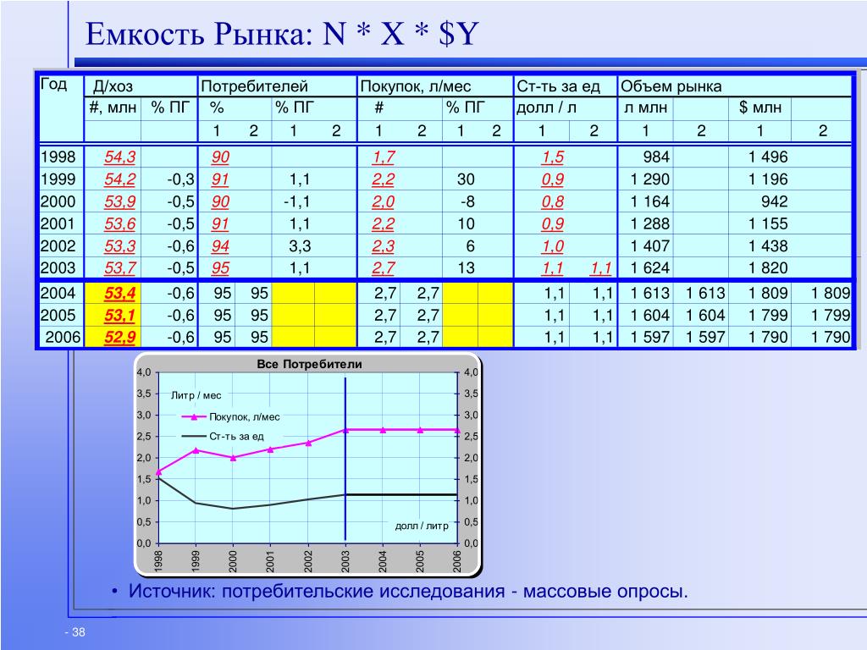Click the "Потребителей" table header
867x650 pixels.
pyautogui.click(x=254, y=86)
